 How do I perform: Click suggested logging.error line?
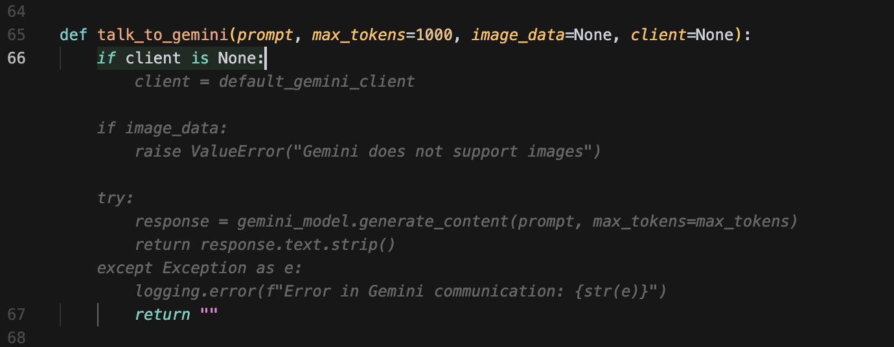pos(400,291)
